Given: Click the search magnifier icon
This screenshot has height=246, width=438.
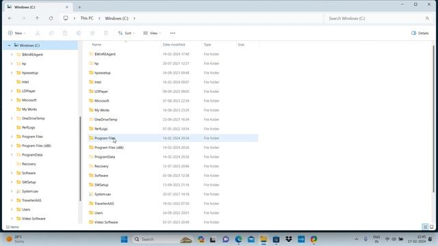Looking at the screenshot, I should [x=427, y=18].
